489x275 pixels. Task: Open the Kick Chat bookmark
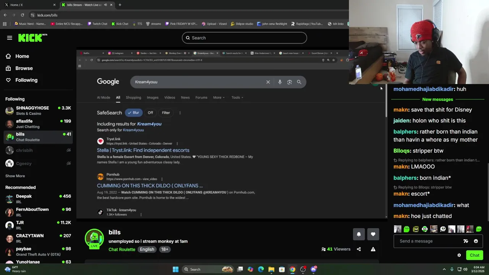[x=120, y=24]
